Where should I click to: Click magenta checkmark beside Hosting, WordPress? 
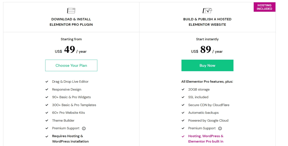[x=183, y=136]
